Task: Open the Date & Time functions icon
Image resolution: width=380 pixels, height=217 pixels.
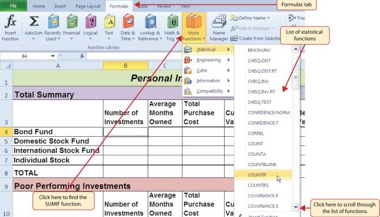Action: [128, 22]
